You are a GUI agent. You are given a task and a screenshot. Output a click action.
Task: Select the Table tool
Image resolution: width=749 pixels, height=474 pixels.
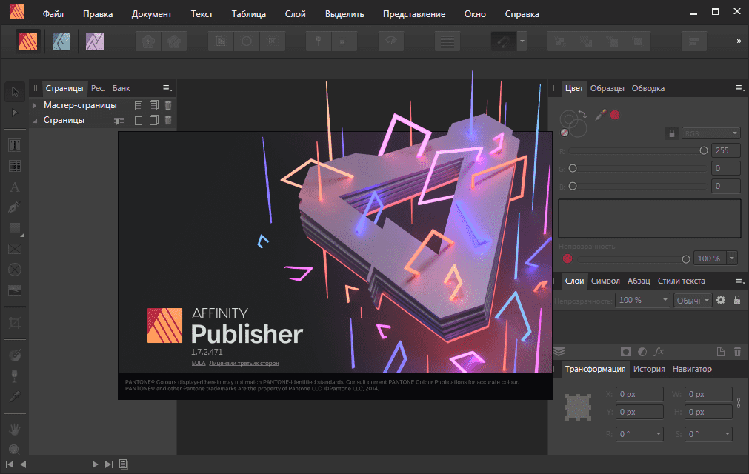pos(15,166)
